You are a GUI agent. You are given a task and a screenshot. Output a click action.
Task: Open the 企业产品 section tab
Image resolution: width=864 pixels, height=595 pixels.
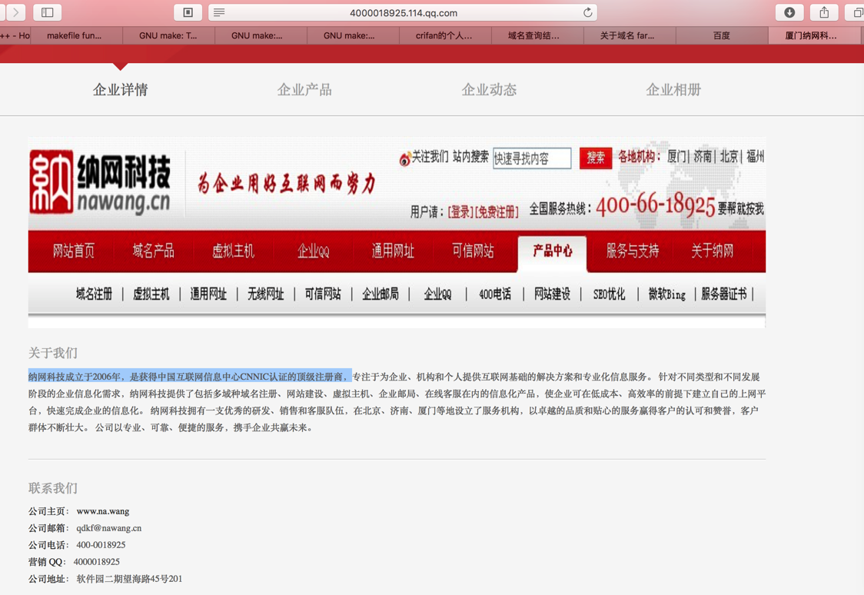point(304,90)
